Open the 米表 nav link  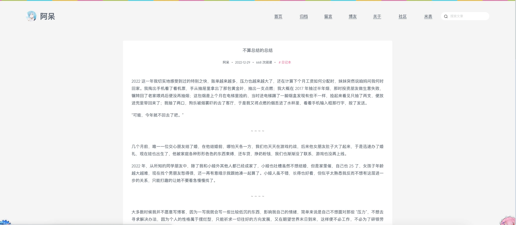(428, 16)
